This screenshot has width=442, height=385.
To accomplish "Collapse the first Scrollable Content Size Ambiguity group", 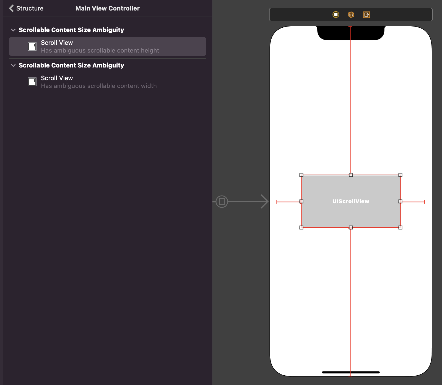I will click(x=13, y=30).
